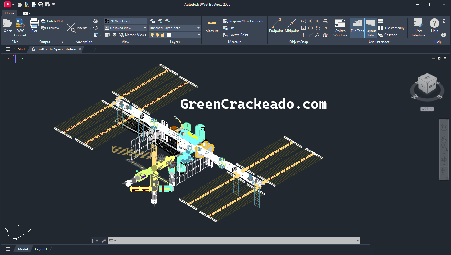Click the Tile Horizontally icon above Tile Vertically
This screenshot has height=255, width=451.
point(381,21)
